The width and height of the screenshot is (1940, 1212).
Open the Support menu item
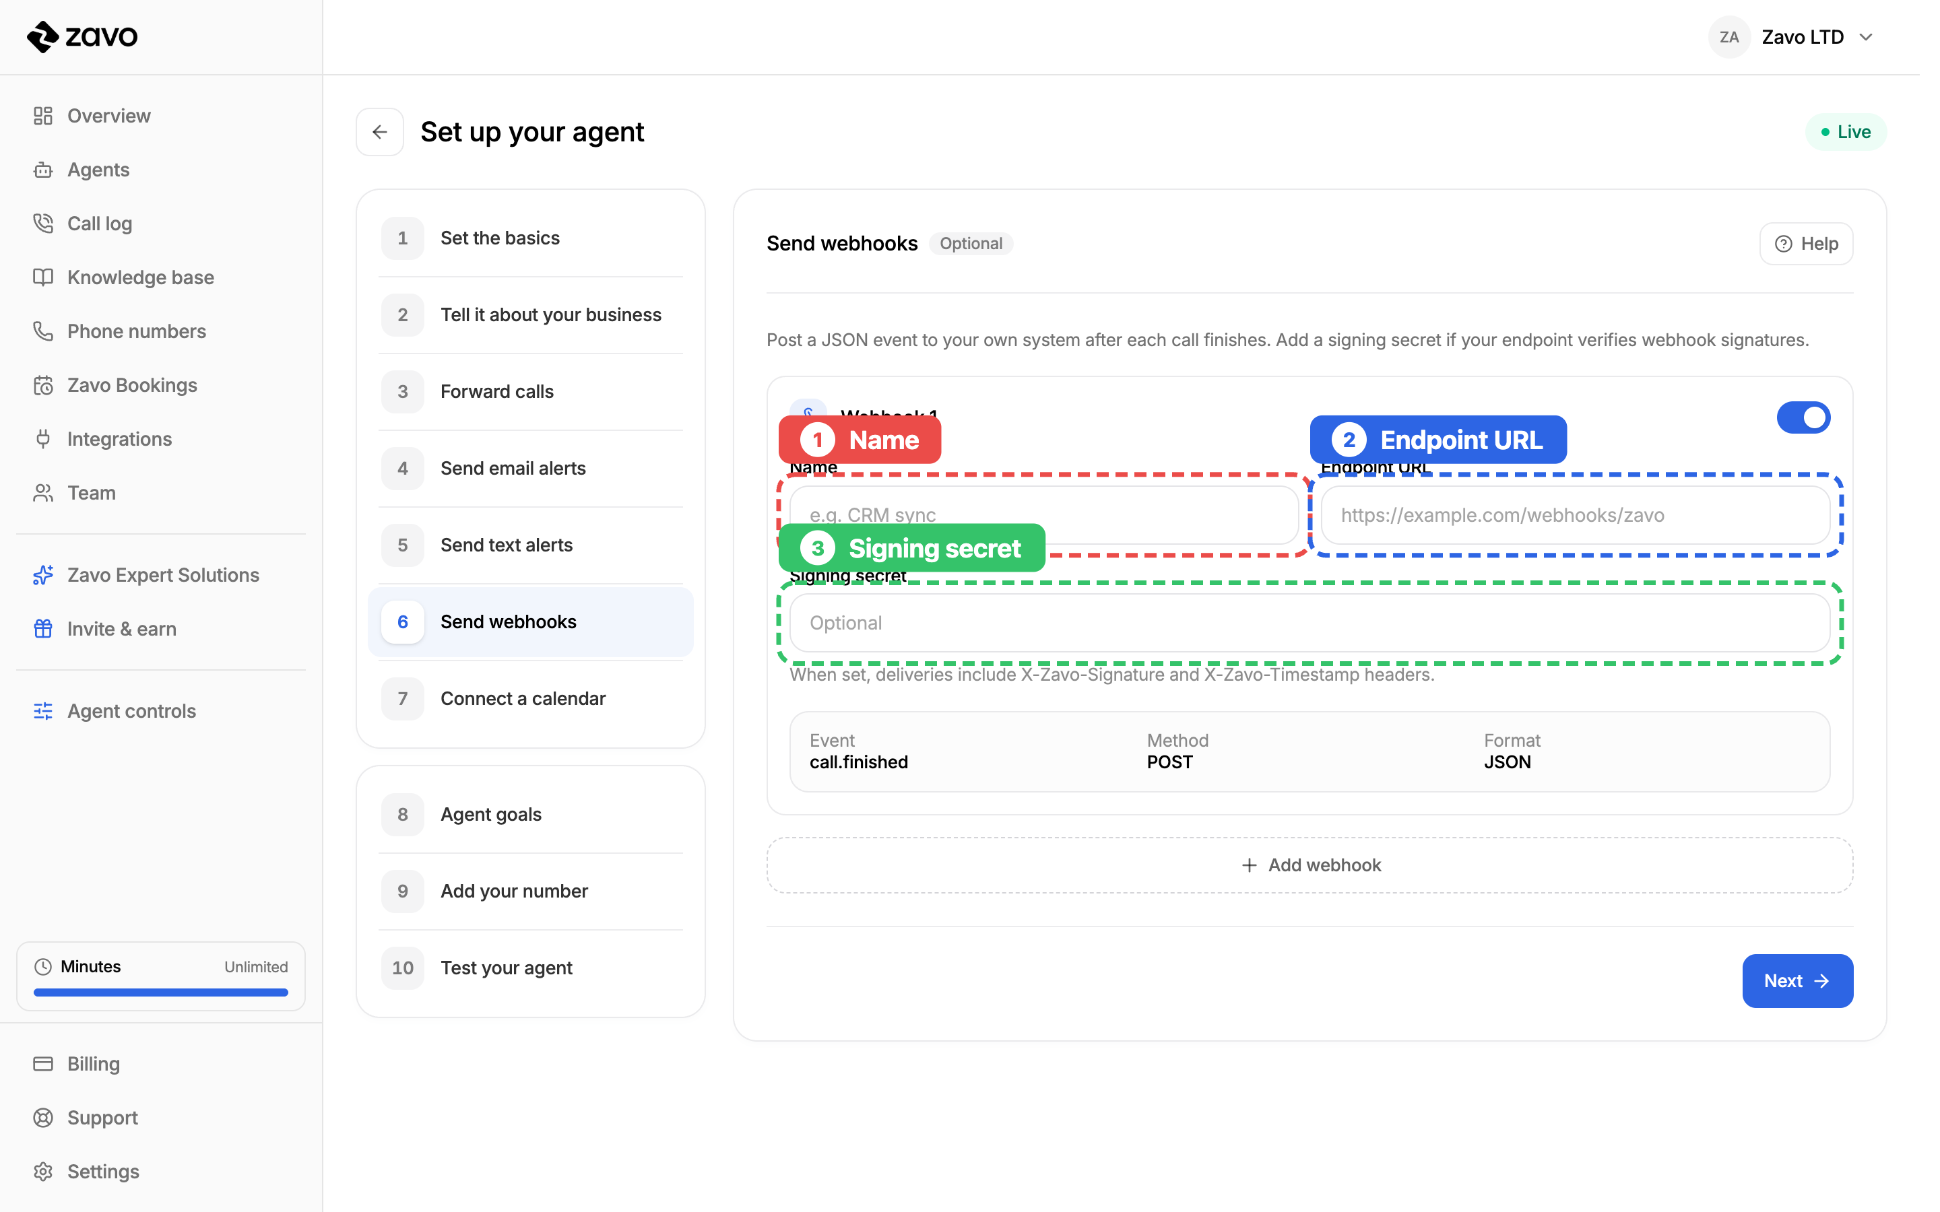click(x=160, y=1118)
